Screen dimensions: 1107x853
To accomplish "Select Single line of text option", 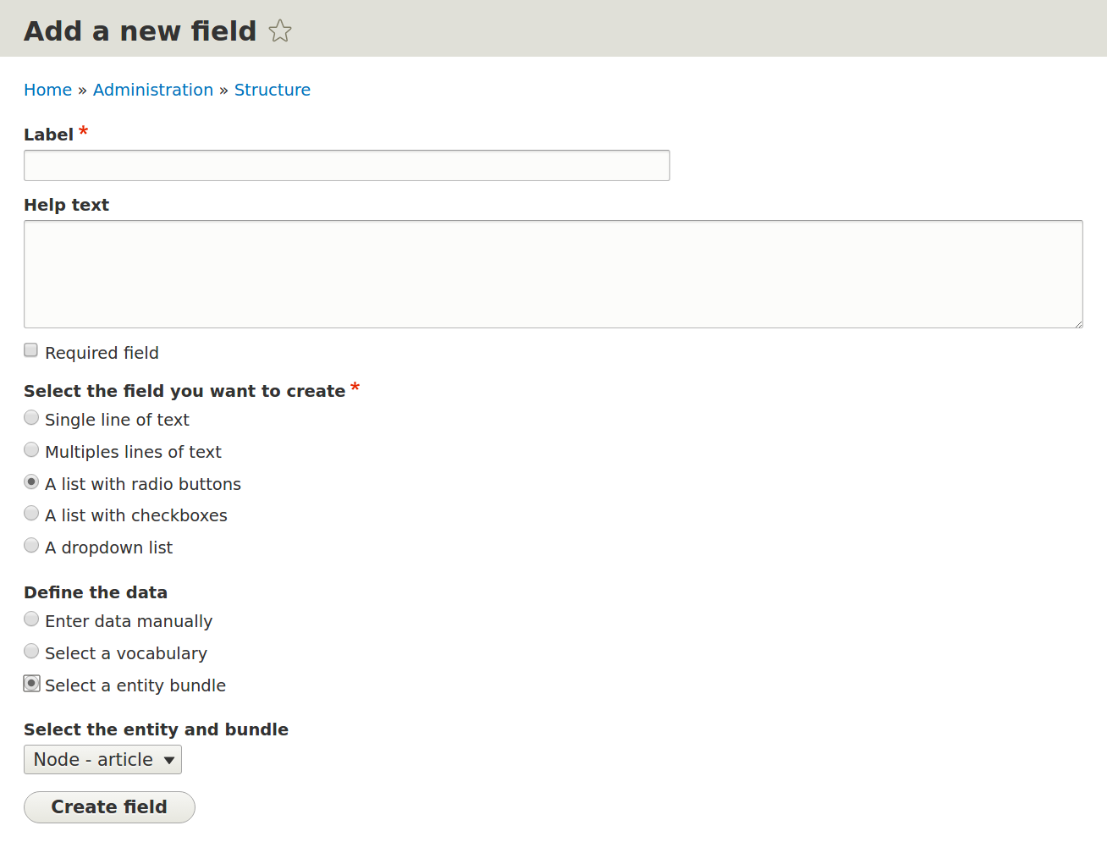I will point(31,417).
